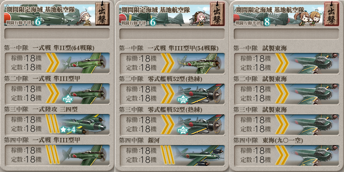Click the empty name field of first air base
The image size is (344, 172).
57,34
